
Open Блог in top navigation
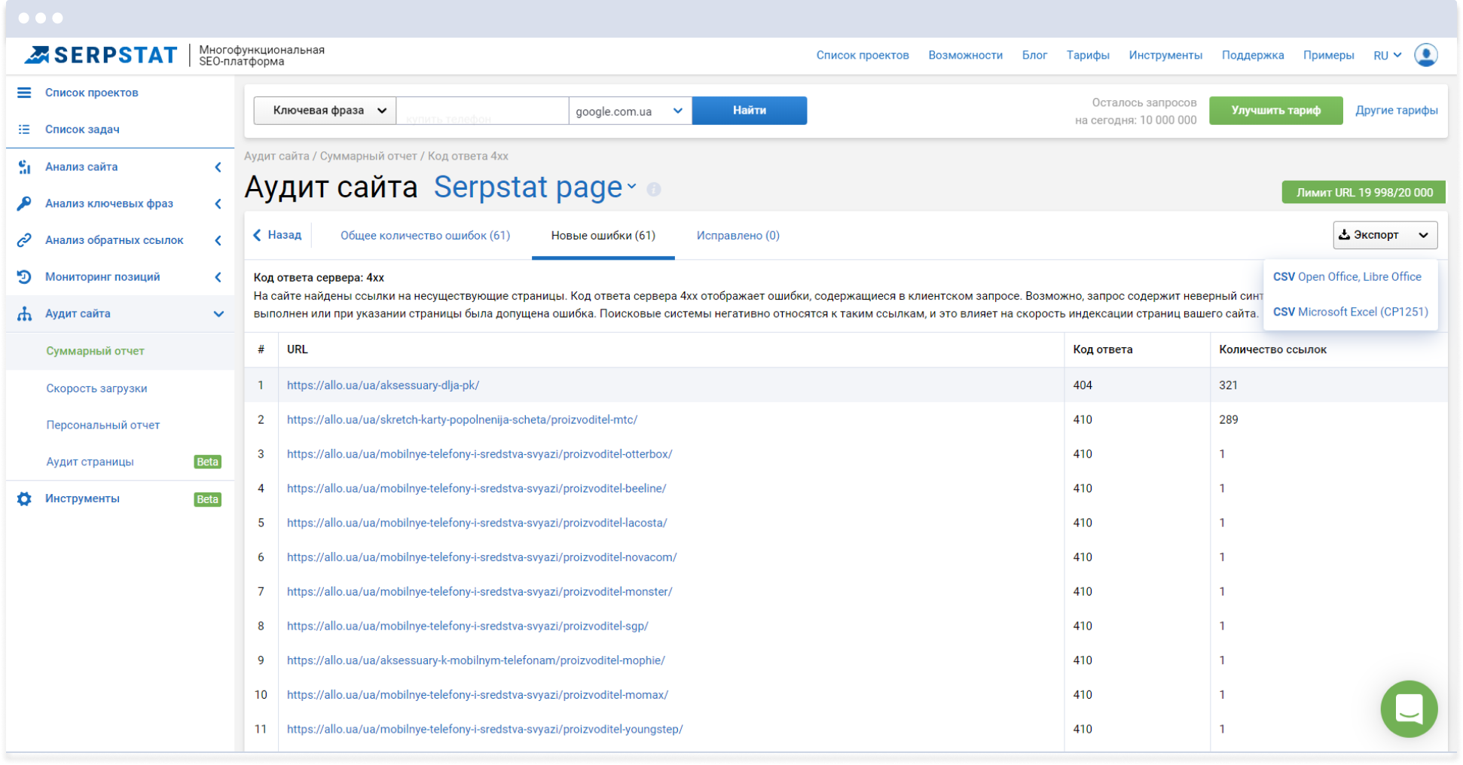1034,56
